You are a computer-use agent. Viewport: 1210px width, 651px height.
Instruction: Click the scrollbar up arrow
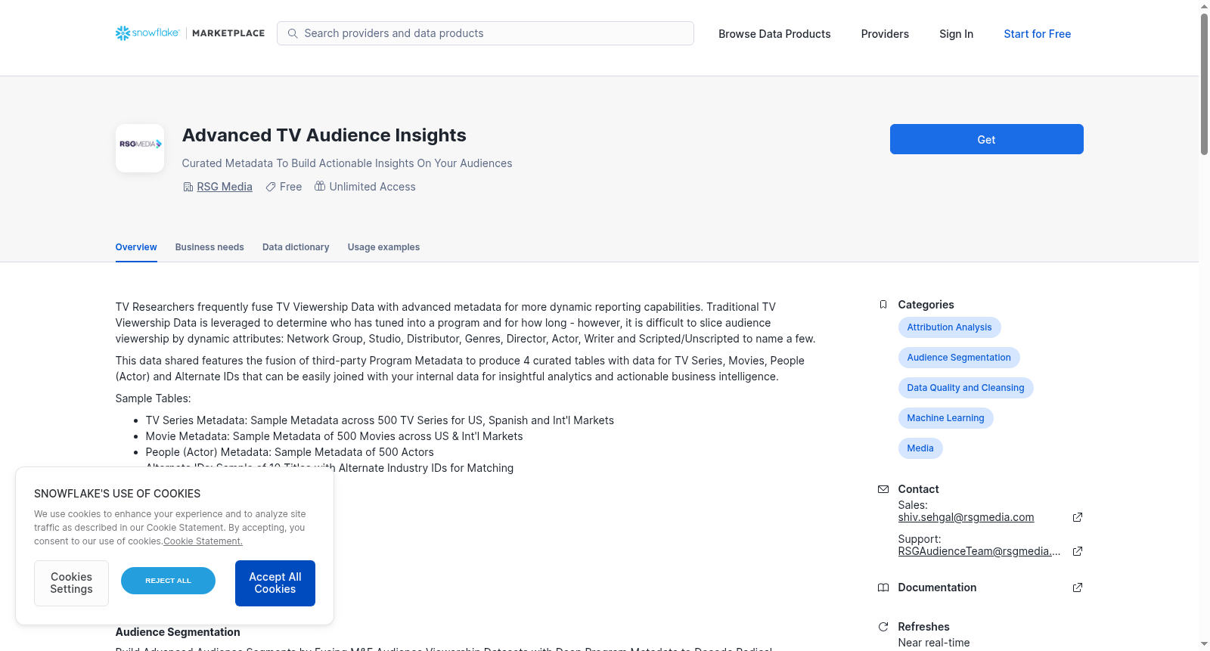(x=1204, y=6)
